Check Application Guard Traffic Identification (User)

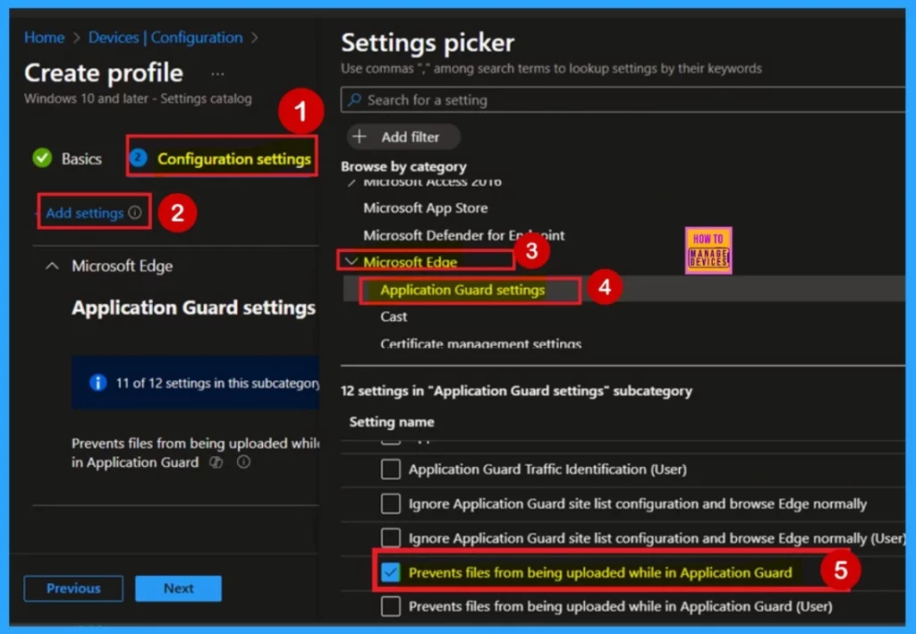click(x=390, y=469)
